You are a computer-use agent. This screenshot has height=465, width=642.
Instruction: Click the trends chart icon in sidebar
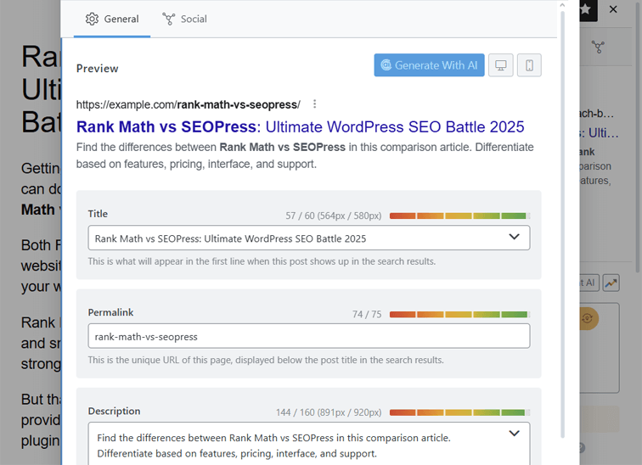point(611,283)
